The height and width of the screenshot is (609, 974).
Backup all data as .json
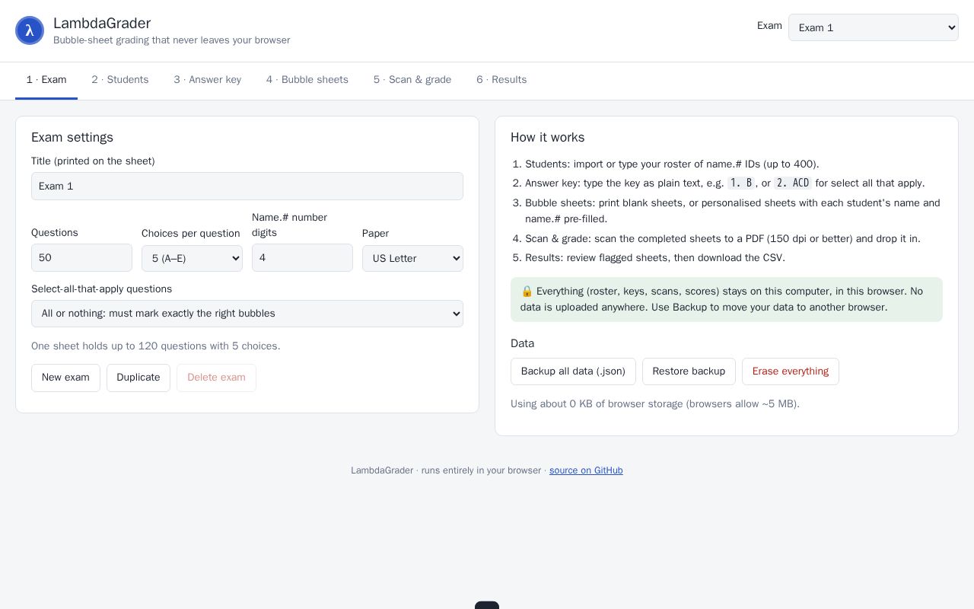coord(573,371)
